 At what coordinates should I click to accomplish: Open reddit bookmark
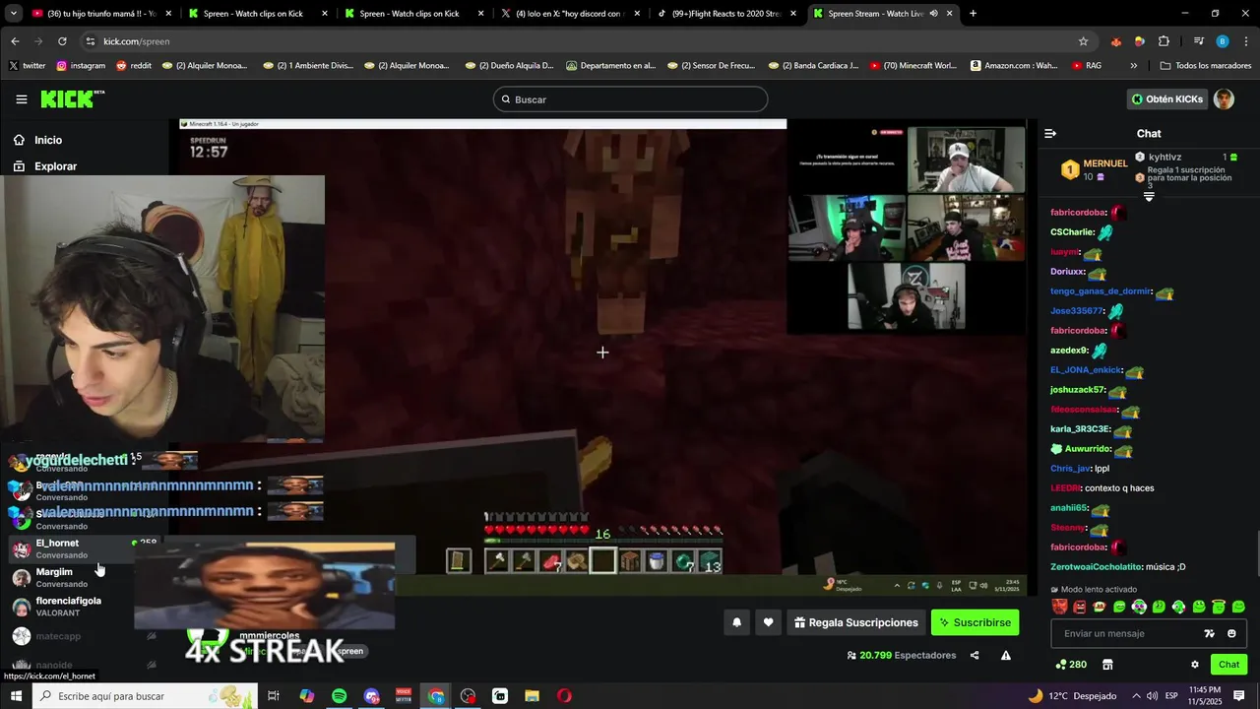pyautogui.click(x=134, y=66)
